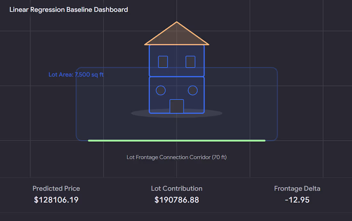Click the left round window

tap(161, 90)
